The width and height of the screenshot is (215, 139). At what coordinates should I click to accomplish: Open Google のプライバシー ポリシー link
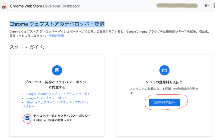pos(48,98)
